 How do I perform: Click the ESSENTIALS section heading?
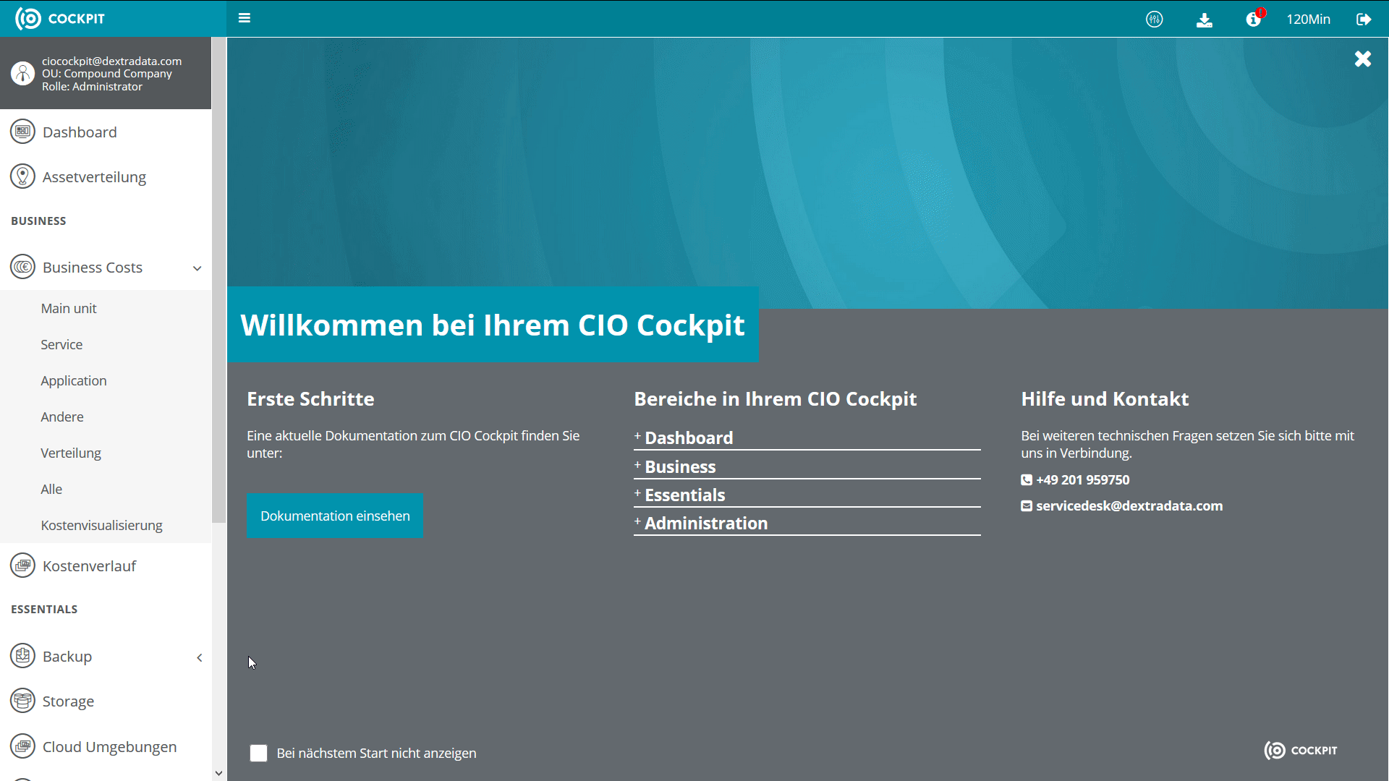44,610
